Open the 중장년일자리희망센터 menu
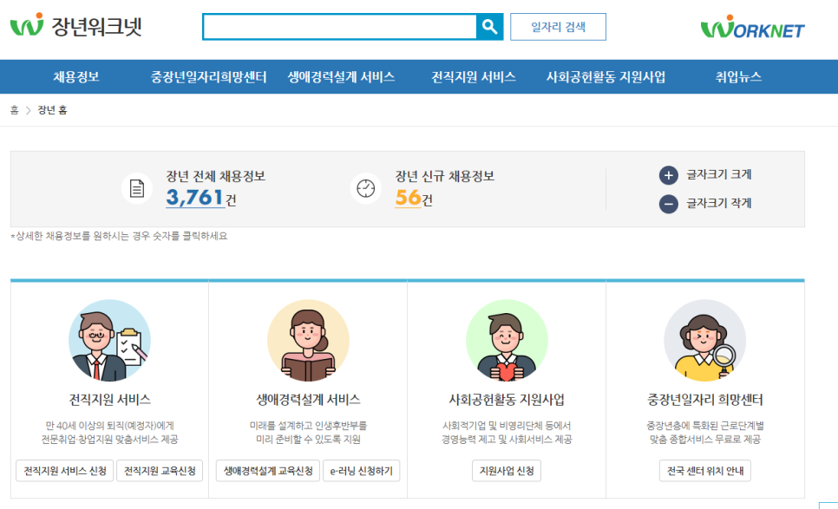The height and width of the screenshot is (509, 838). (208, 77)
